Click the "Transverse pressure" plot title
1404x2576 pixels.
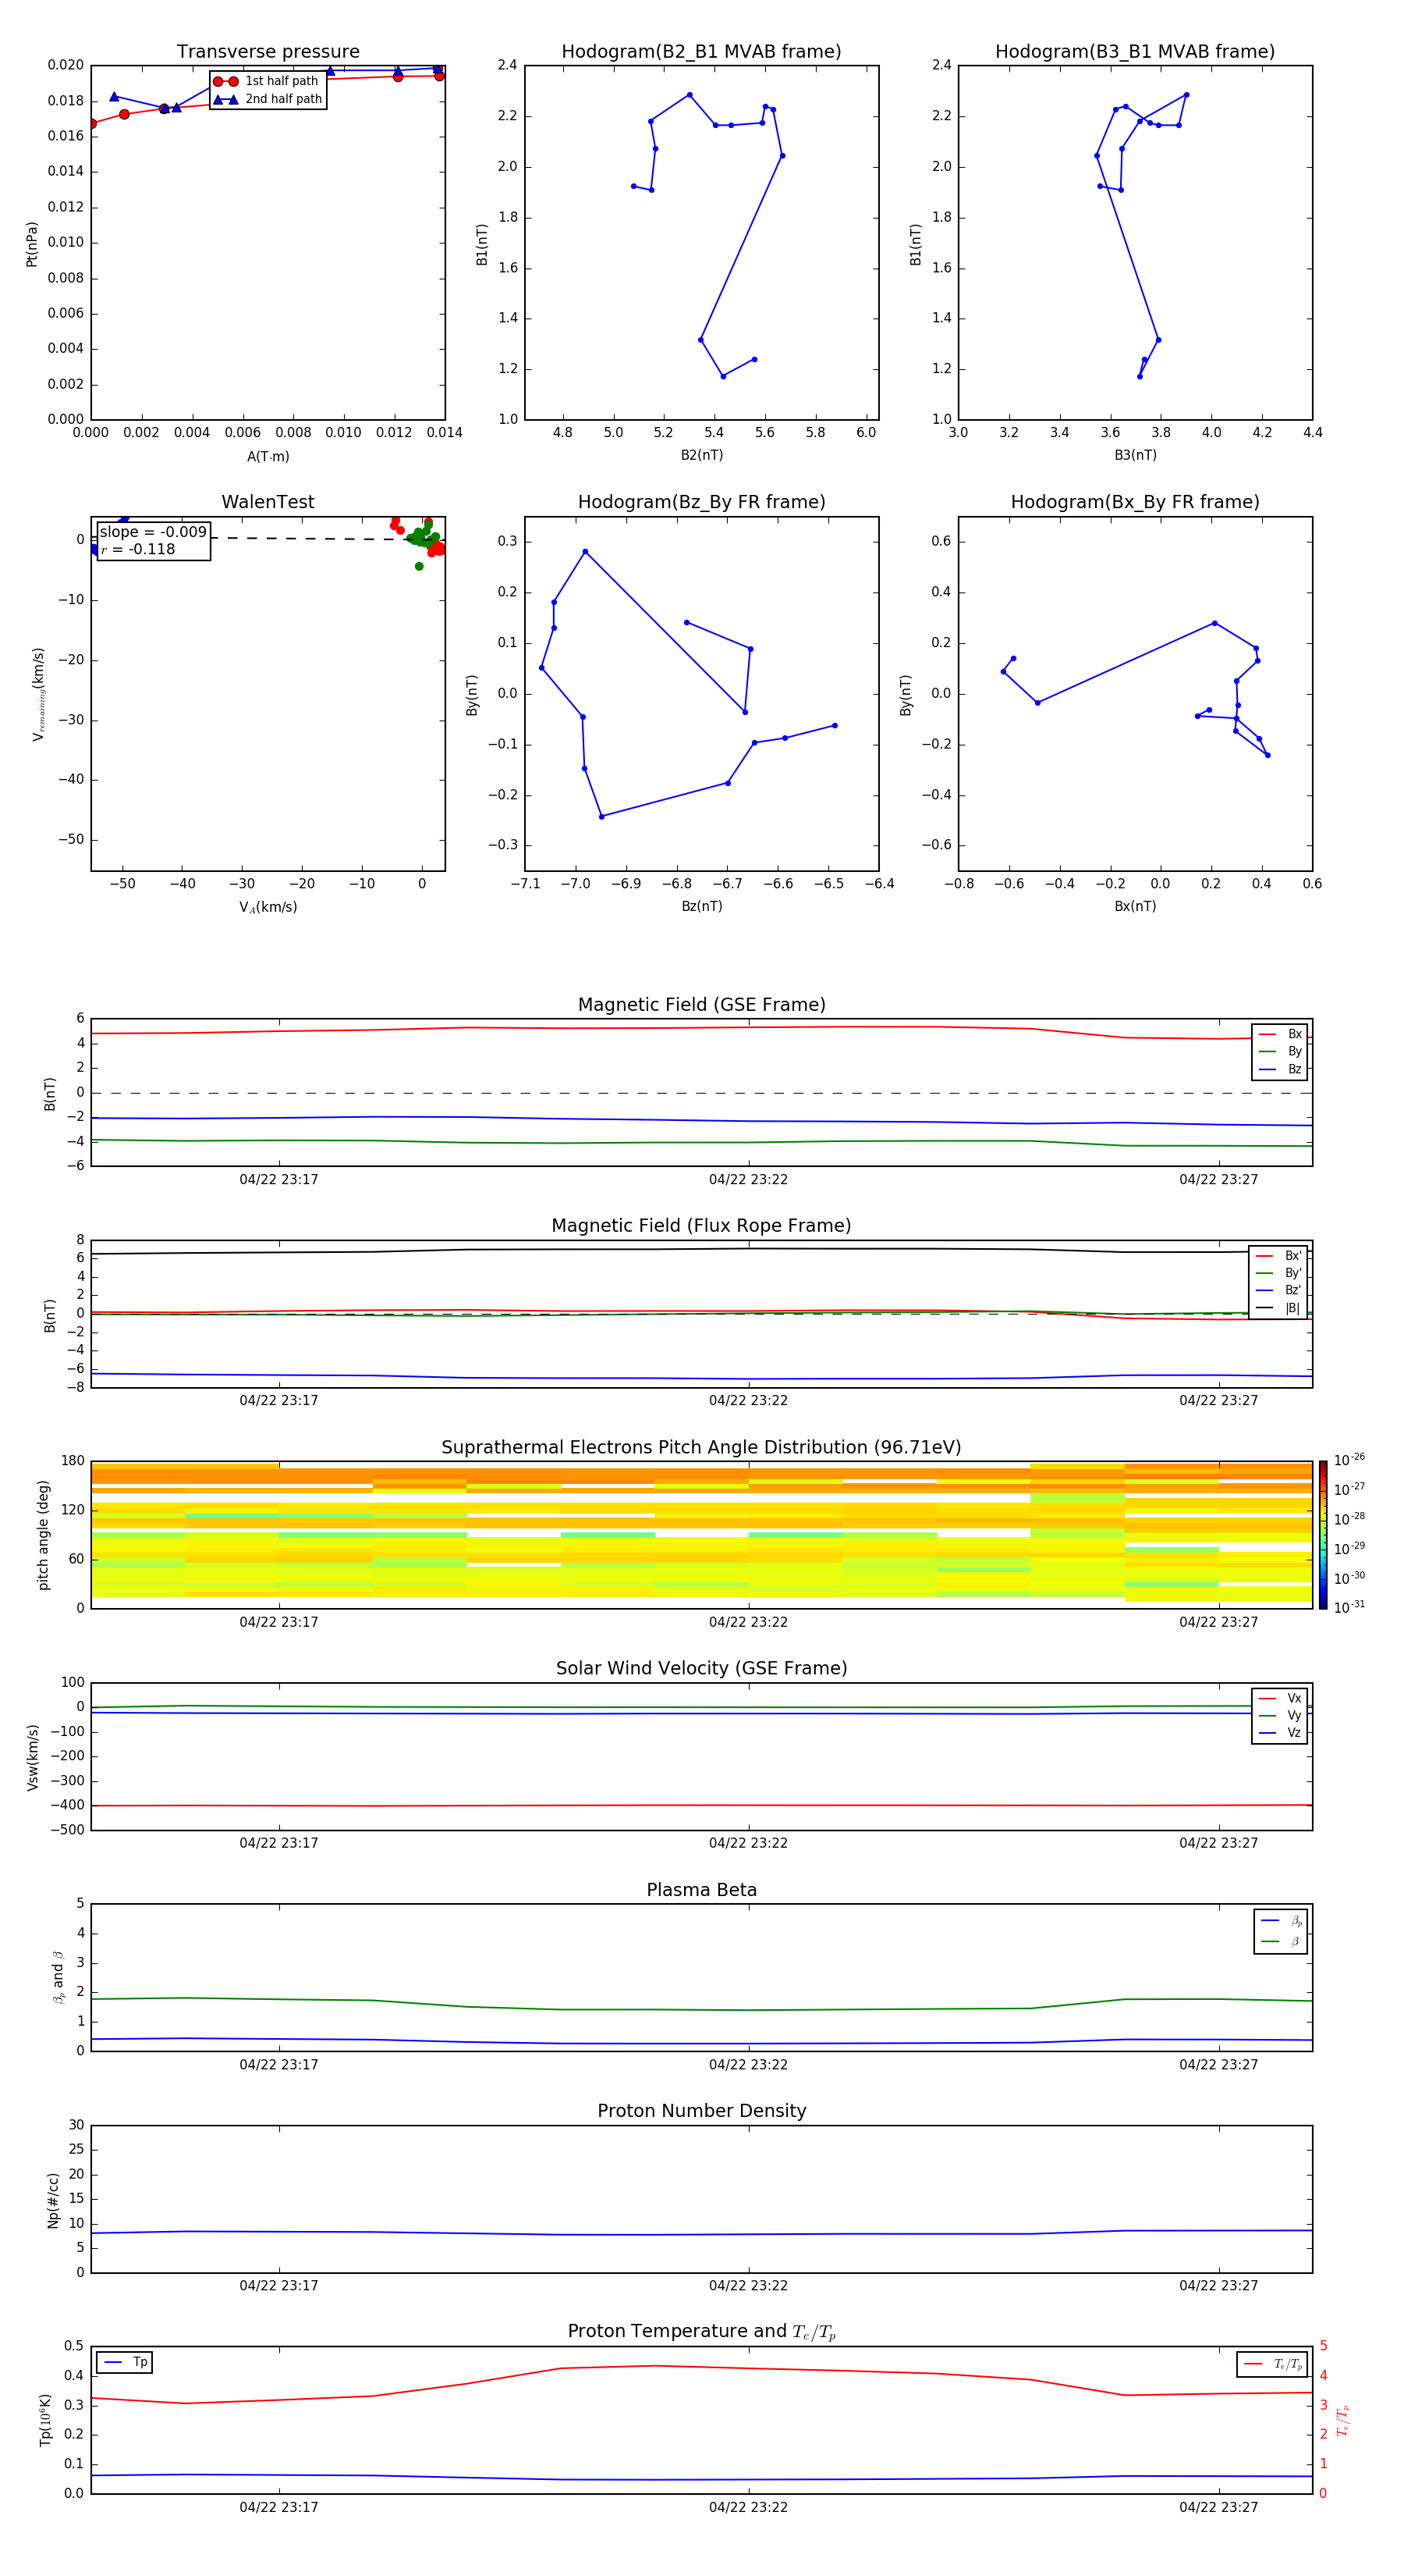click(268, 52)
